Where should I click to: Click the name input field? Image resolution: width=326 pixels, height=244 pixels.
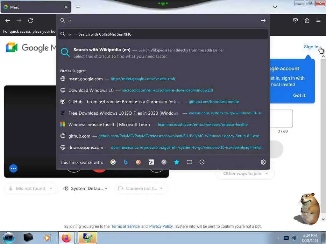pos(281,119)
